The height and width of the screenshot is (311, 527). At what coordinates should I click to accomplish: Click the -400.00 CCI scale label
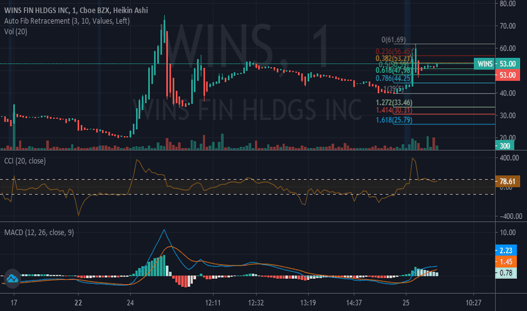[511, 216]
